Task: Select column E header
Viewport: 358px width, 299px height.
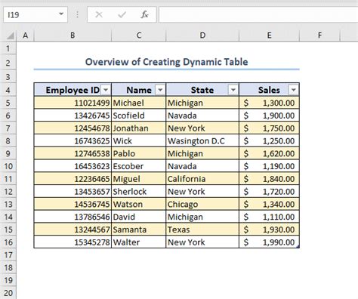Action: pyautogui.click(x=269, y=35)
